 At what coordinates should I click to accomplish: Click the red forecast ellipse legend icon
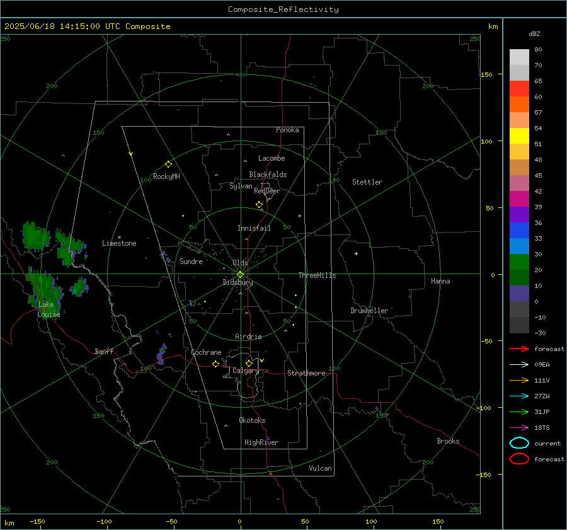tap(519, 459)
